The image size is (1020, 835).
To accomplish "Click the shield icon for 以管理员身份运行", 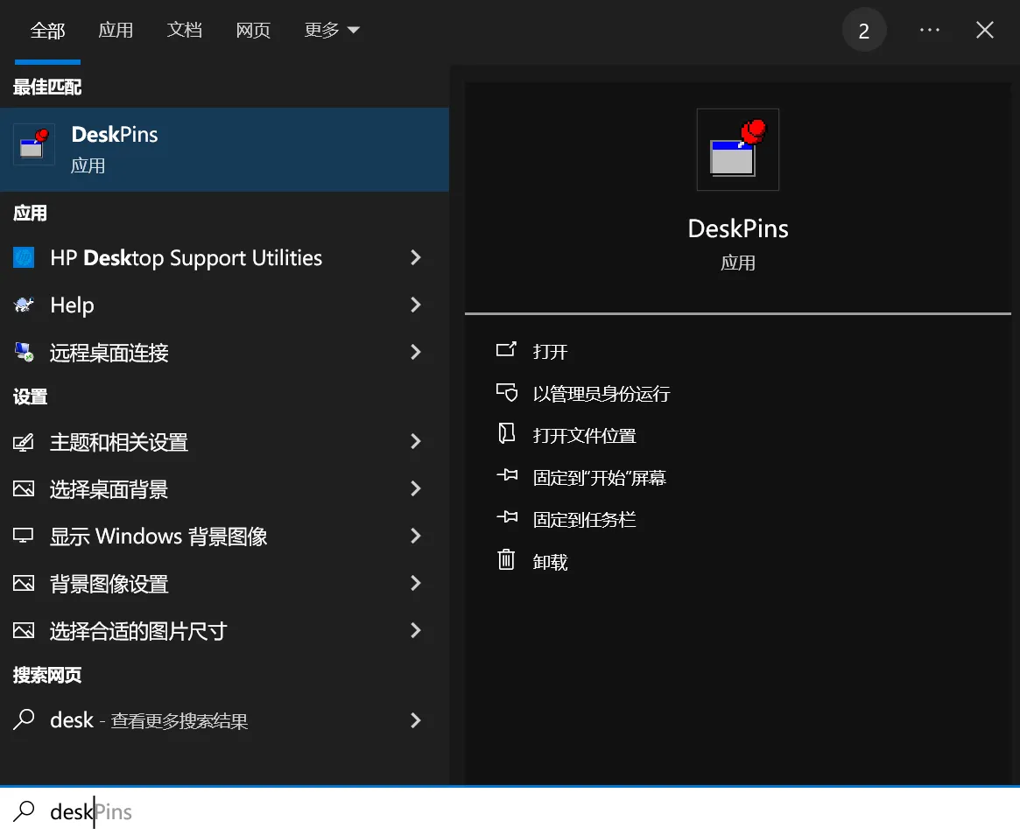I will click(x=506, y=392).
